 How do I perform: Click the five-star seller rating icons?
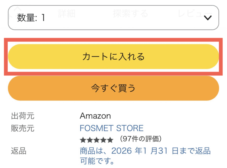tap(96, 140)
